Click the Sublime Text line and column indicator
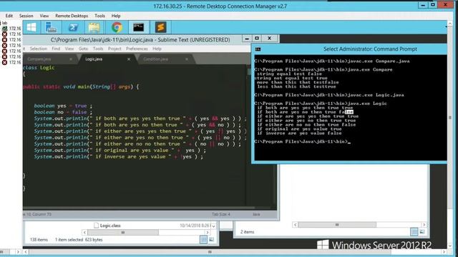This screenshot has height=257, width=458. click(x=38, y=214)
